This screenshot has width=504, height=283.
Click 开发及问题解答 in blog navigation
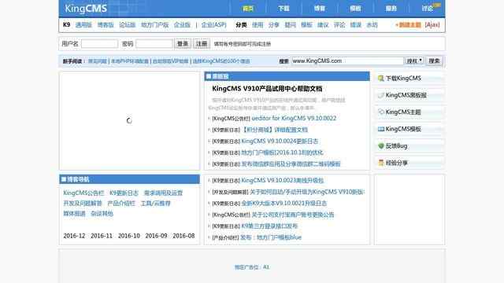point(83,204)
